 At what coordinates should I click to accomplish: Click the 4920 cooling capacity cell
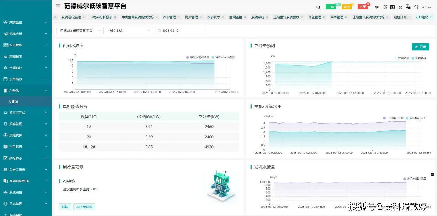point(209,147)
